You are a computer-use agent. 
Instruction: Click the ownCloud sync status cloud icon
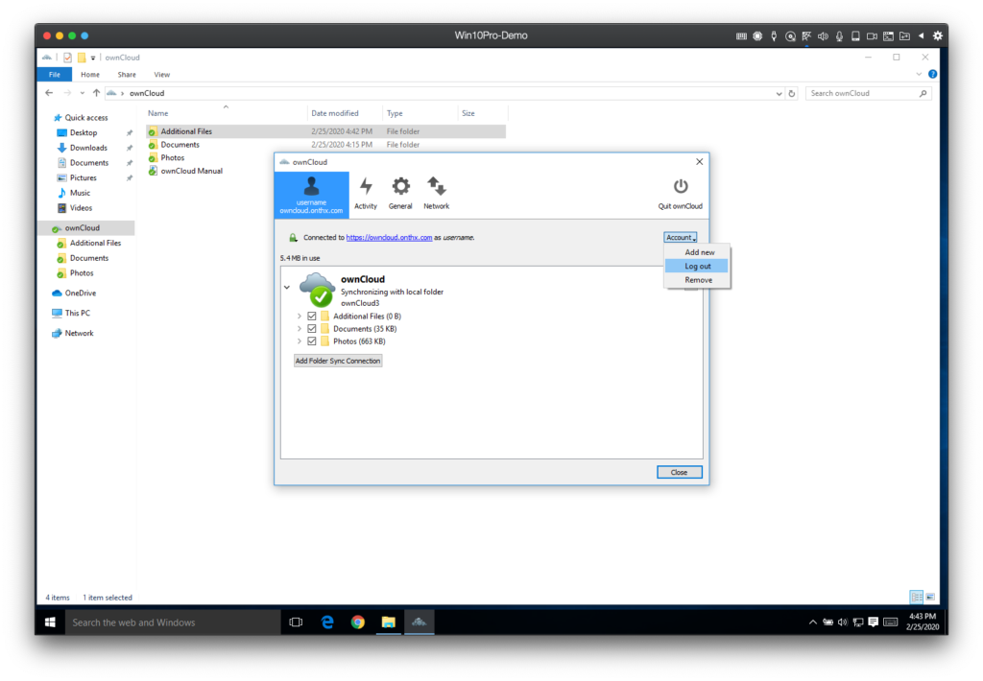[317, 290]
